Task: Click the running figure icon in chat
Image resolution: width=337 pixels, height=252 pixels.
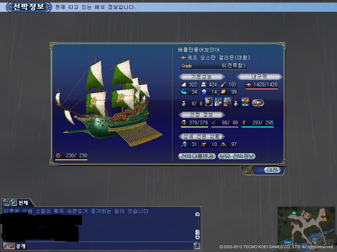Action: click(x=197, y=246)
